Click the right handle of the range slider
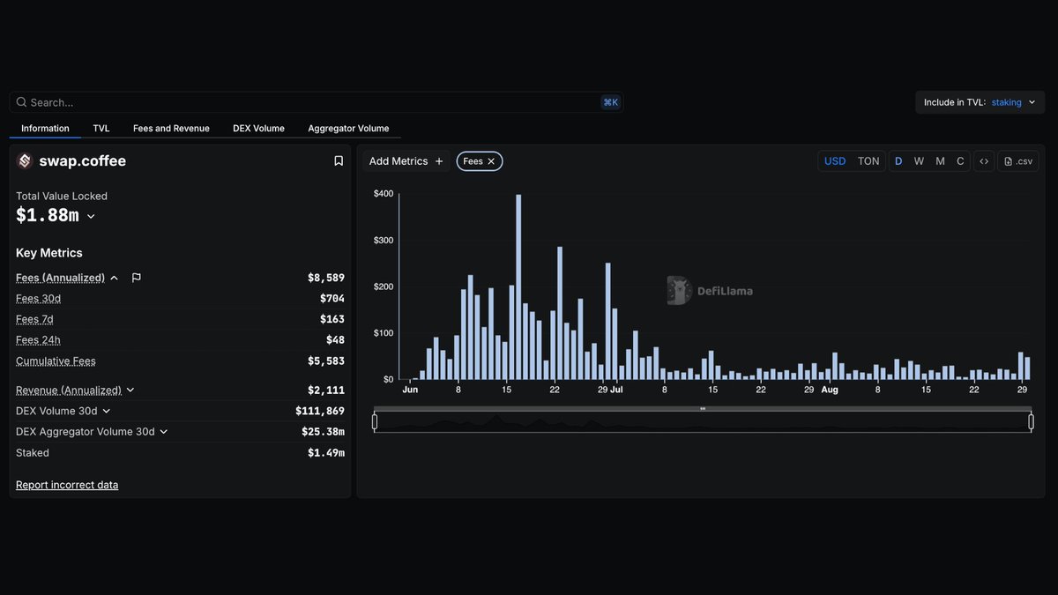The height and width of the screenshot is (595, 1058). (x=1031, y=422)
